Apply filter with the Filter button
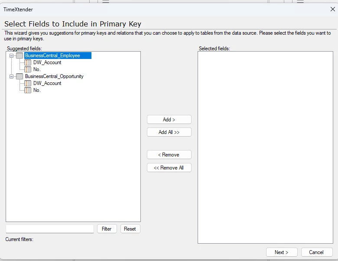Viewport: 338px width, 261px height. 107,229
